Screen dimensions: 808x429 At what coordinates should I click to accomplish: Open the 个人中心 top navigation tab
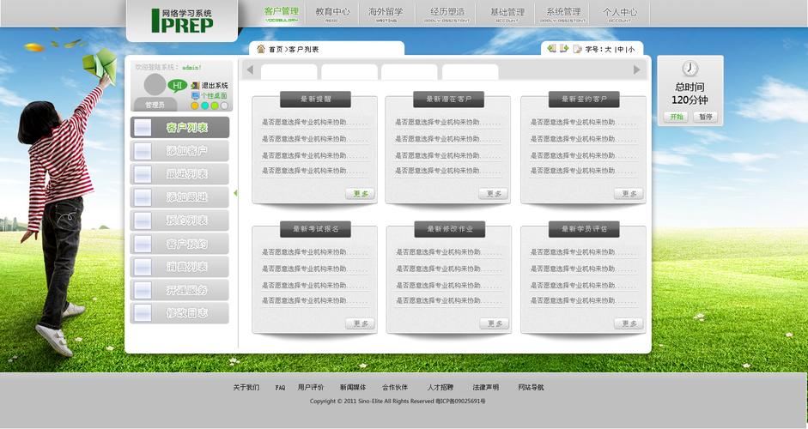[x=620, y=14]
